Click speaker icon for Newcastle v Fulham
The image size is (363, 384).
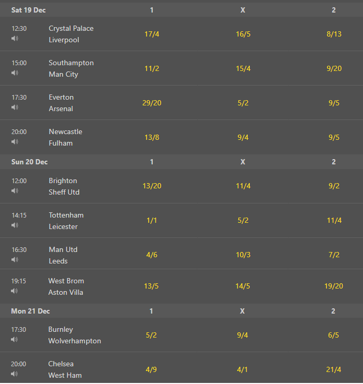click(15, 141)
